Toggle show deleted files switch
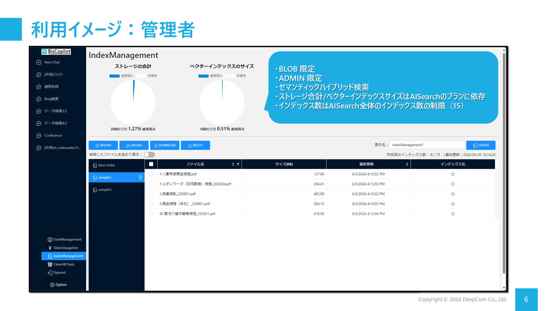Screen dimensions: 553x311 [x=149, y=155]
